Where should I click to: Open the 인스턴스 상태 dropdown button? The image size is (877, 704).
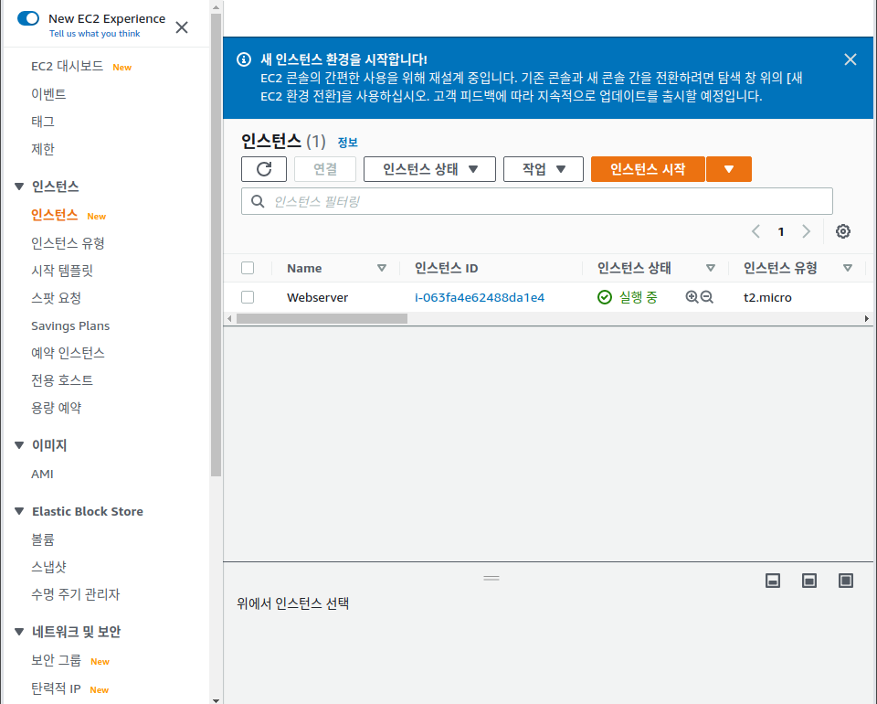coord(429,169)
